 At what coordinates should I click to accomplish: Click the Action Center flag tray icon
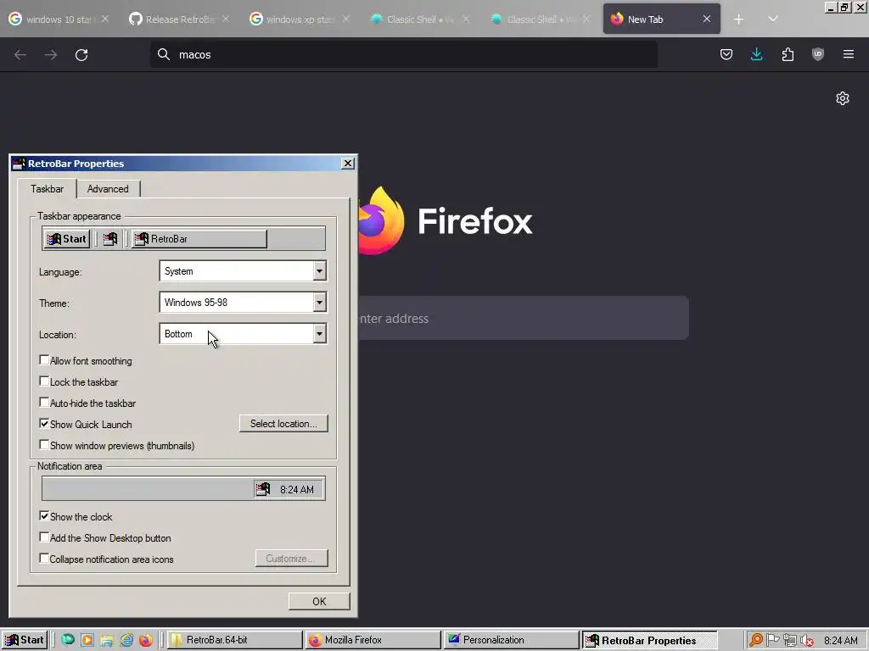pos(772,640)
